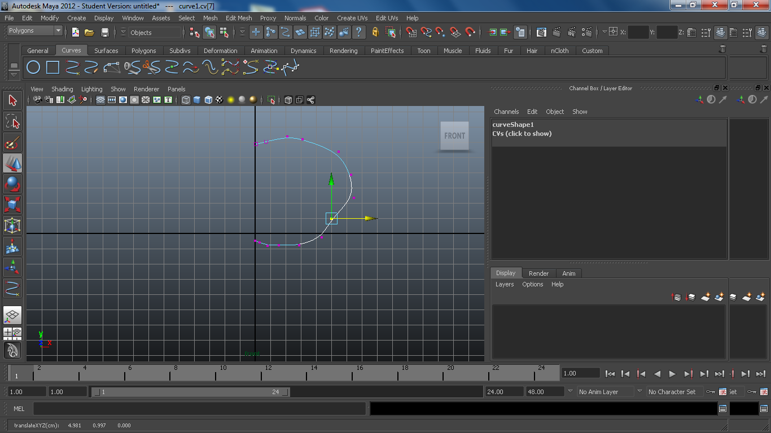
Task: Toggle smooth shade all cube icon
Action: (197, 100)
